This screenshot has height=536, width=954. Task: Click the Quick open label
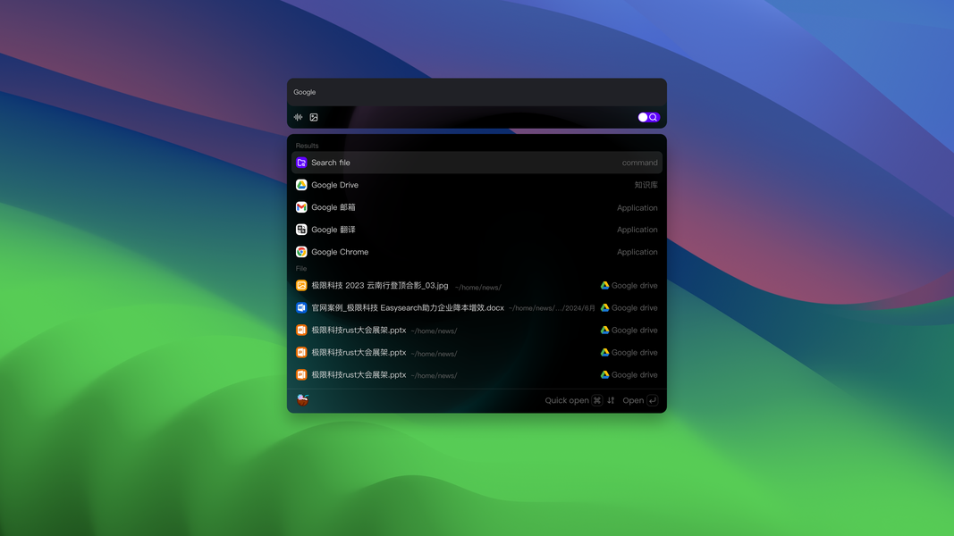coord(567,400)
